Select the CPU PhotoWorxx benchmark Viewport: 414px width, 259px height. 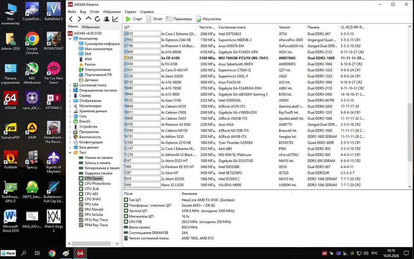(98, 184)
